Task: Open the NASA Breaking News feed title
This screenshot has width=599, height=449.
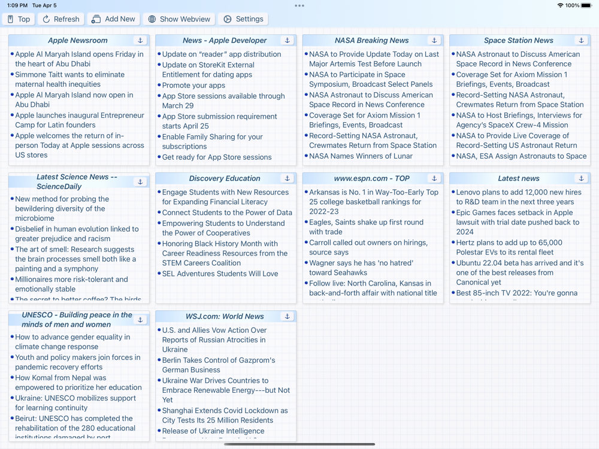Action: click(372, 41)
